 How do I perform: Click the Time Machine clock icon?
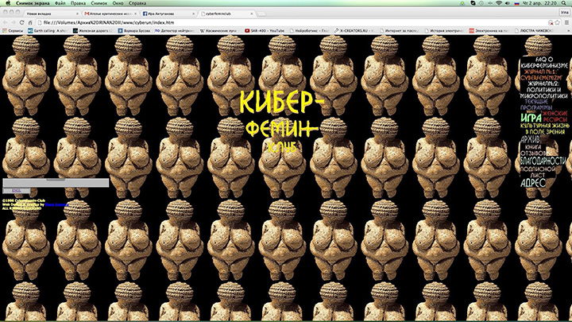click(x=481, y=3)
